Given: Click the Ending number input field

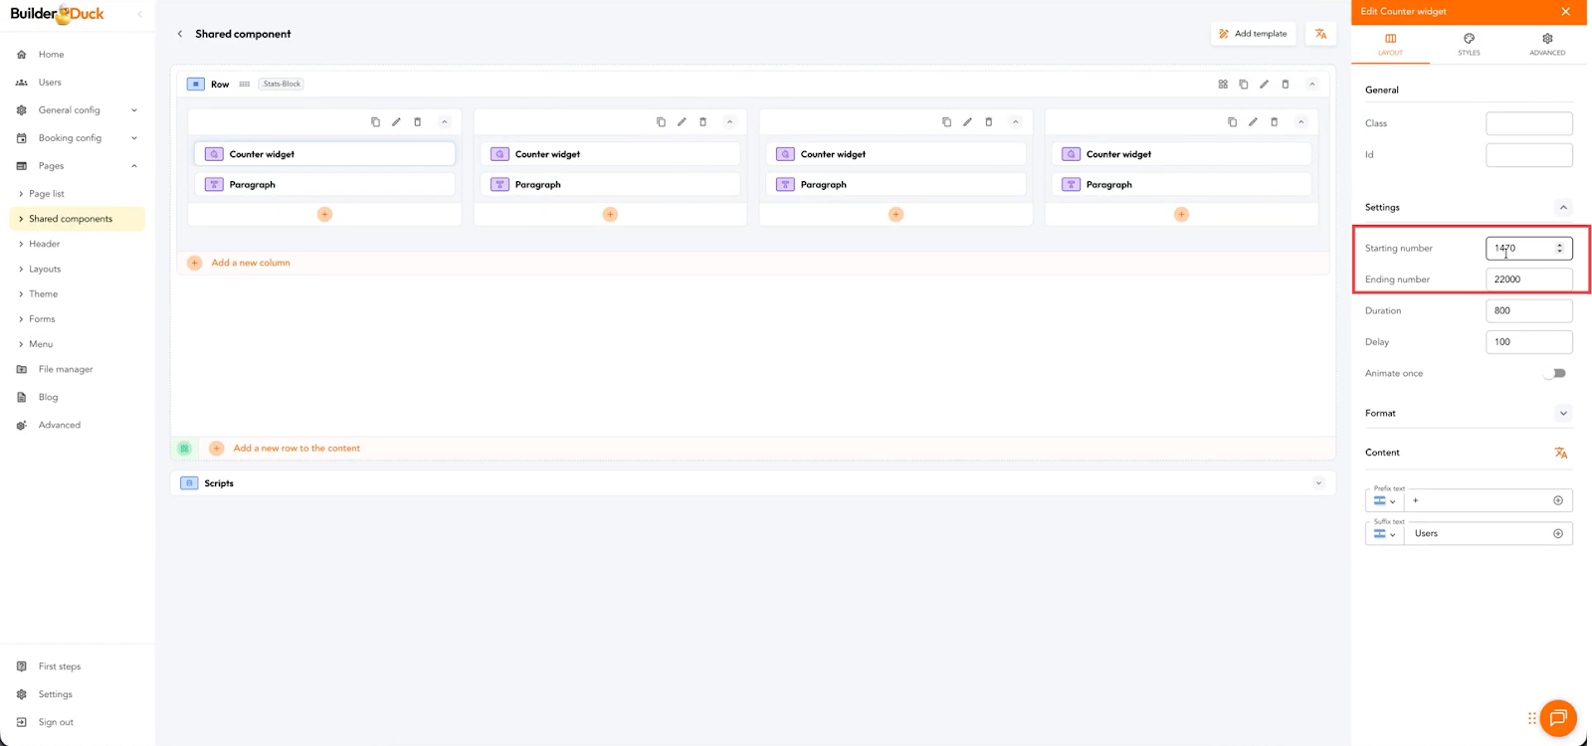Looking at the screenshot, I should 1528,280.
